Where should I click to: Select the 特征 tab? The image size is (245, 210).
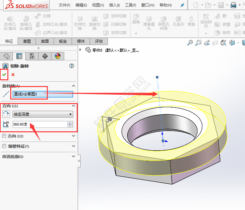(x=9, y=41)
